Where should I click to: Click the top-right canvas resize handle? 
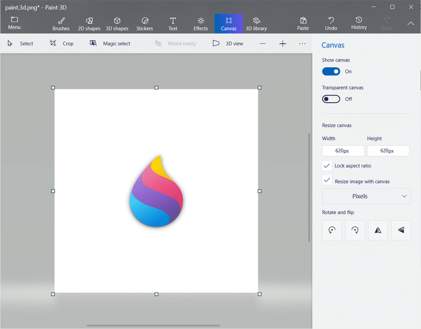pos(259,88)
